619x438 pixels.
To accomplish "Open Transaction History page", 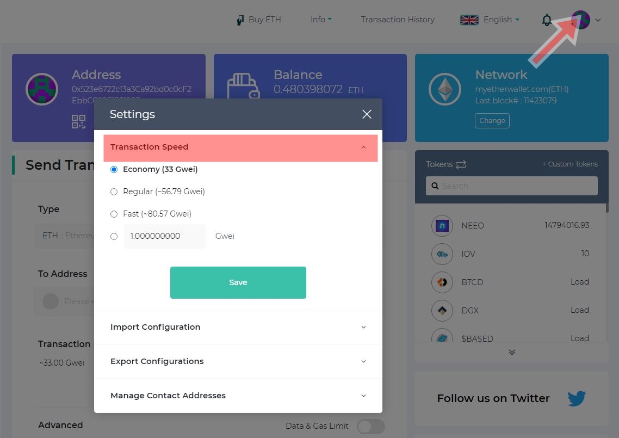I will pos(398,20).
